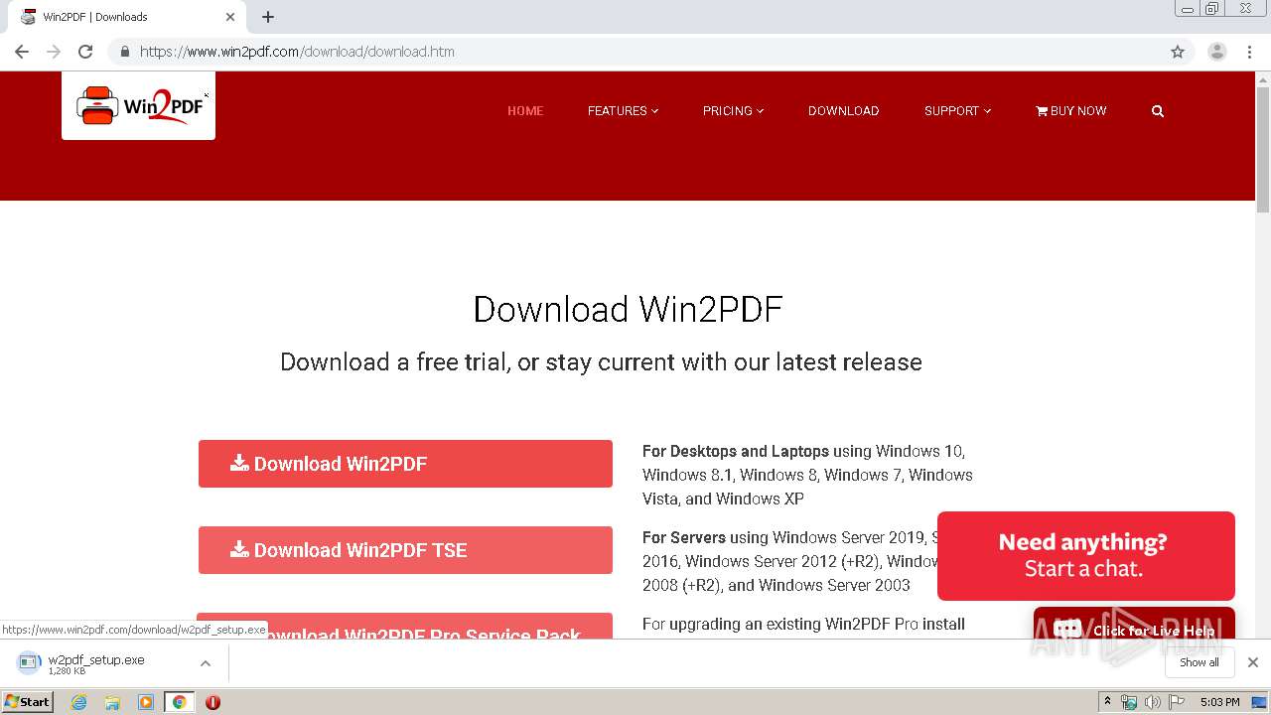Image resolution: width=1271 pixels, height=715 pixels.
Task: Close the Win2PDF Downloads tab
Action: (x=230, y=17)
